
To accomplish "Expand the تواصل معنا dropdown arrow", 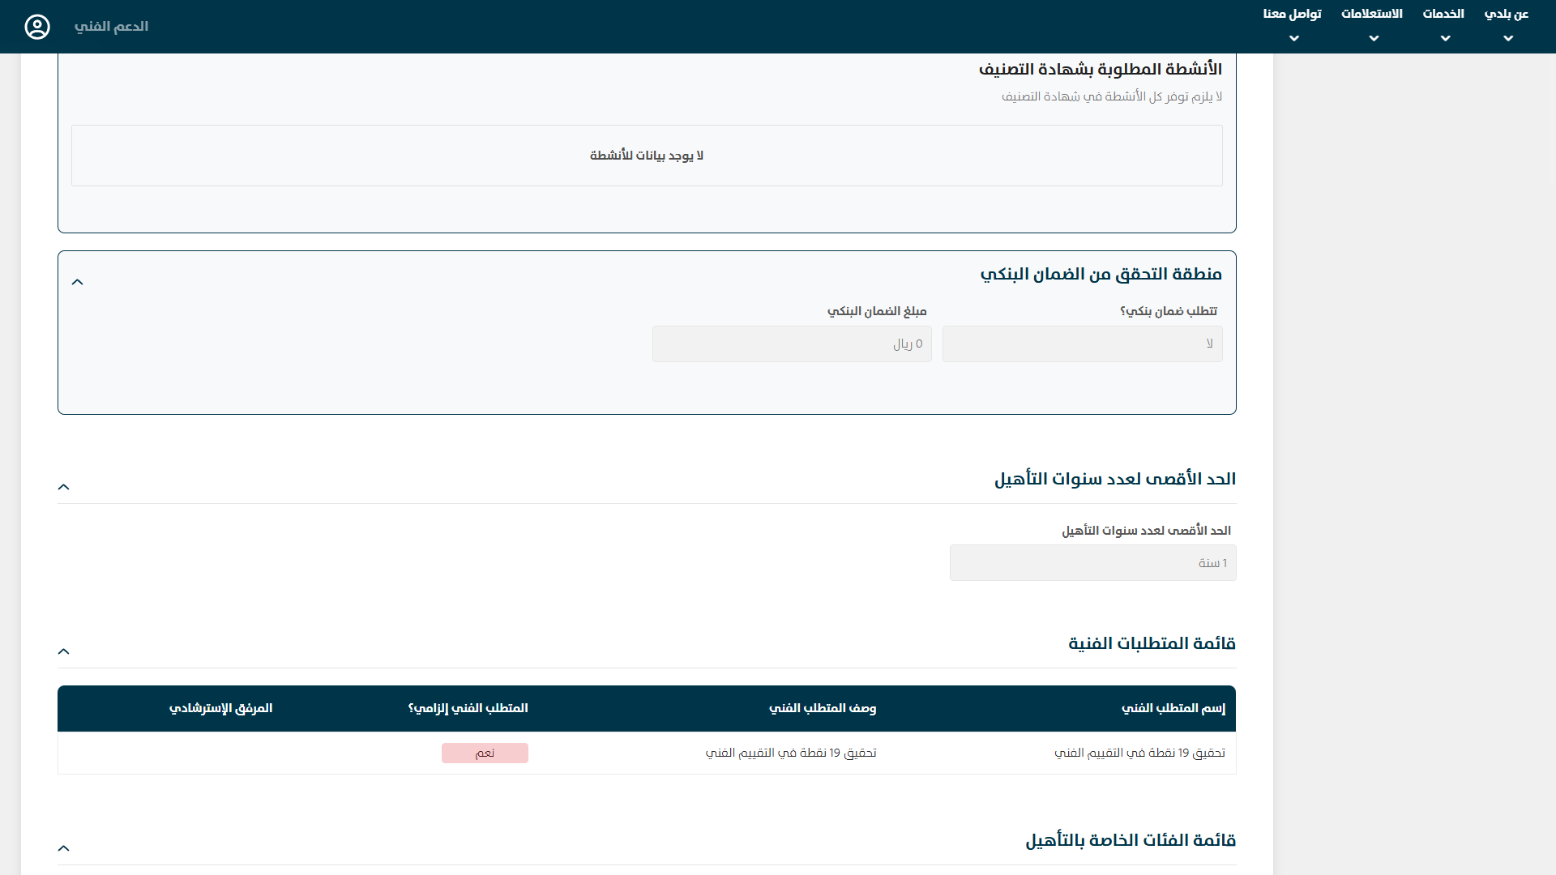I will pos(1294,39).
